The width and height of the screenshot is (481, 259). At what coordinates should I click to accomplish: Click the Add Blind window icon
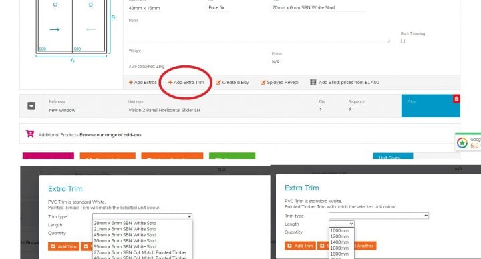click(313, 83)
